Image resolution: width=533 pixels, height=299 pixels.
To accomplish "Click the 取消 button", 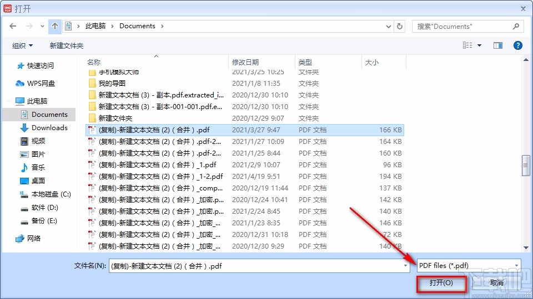I will 496,283.
